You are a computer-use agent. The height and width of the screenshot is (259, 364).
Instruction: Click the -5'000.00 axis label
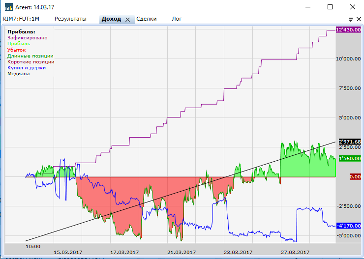click(349, 235)
